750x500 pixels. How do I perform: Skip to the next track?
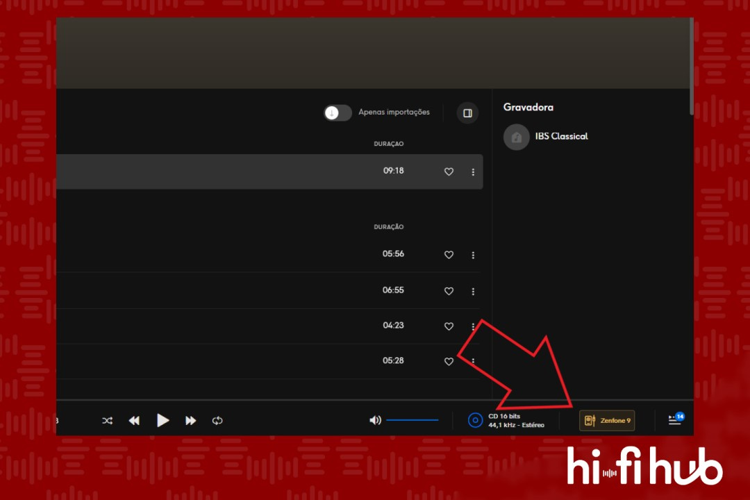[x=190, y=421]
